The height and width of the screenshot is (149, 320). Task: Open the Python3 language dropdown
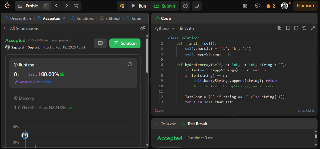pyautogui.click(x=164, y=28)
